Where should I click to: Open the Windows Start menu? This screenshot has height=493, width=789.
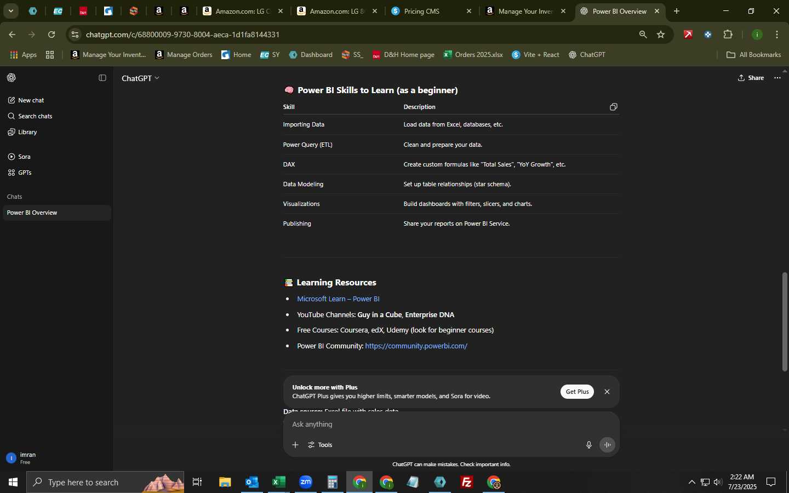[x=13, y=482]
